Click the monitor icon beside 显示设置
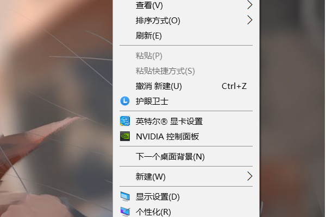 click(x=125, y=196)
